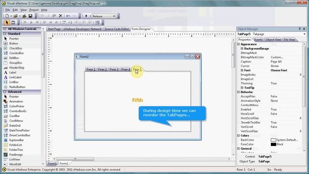Click the Delete X toolbar icon

tap(61, 16)
